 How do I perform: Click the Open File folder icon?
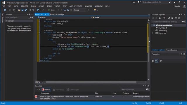pos(19,10)
